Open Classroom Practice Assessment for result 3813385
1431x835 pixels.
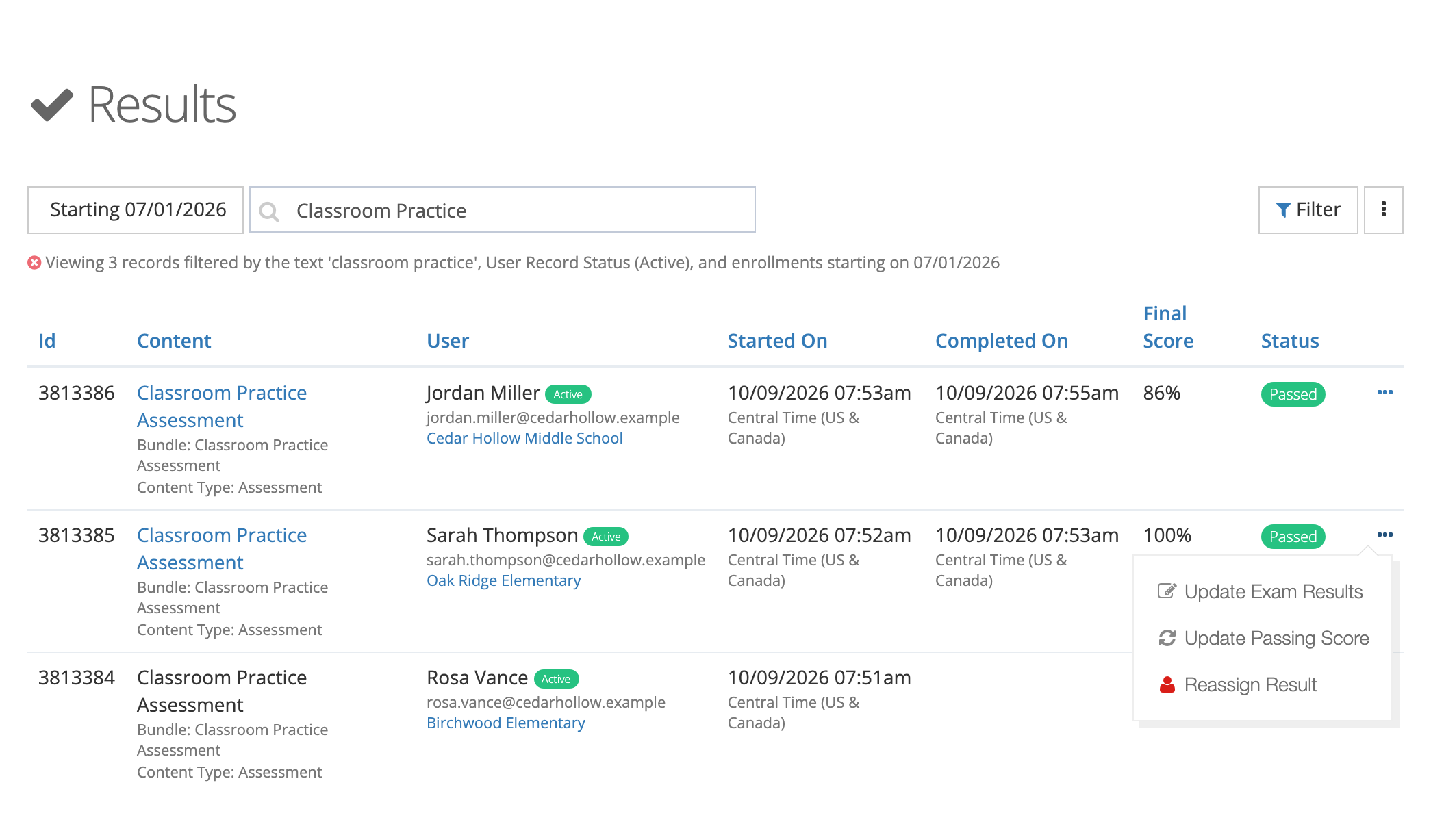(x=222, y=549)
